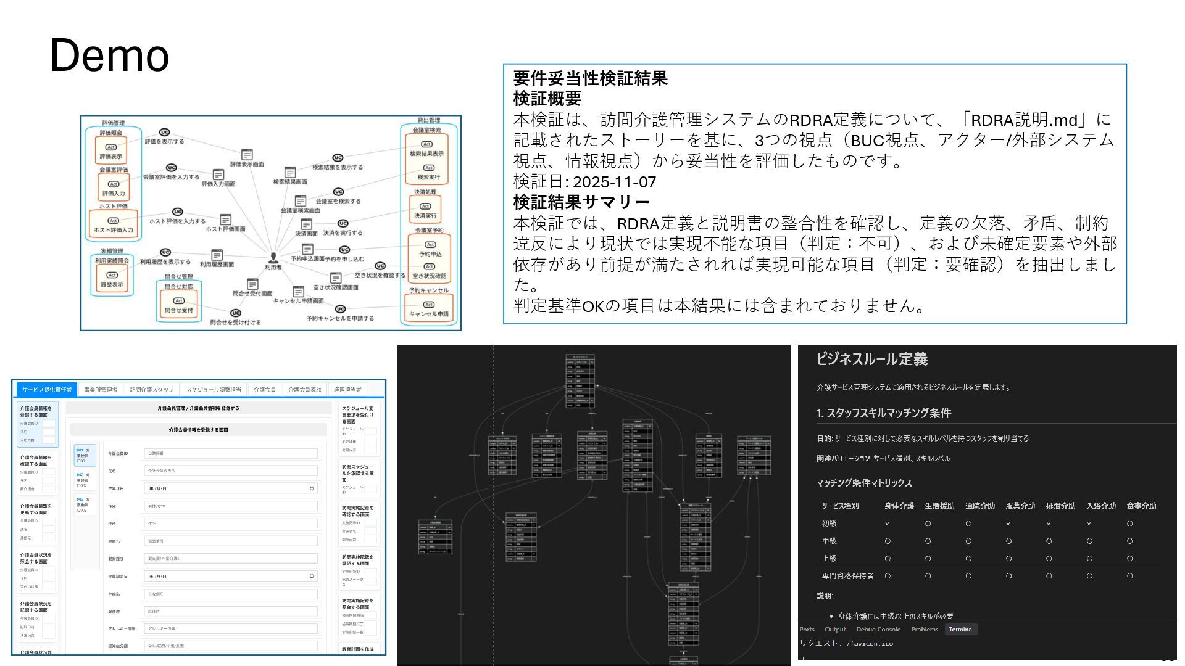Select the 事業所管理者 tab
This screenshot has width=1185, height=666.
(x=101, y=390)
